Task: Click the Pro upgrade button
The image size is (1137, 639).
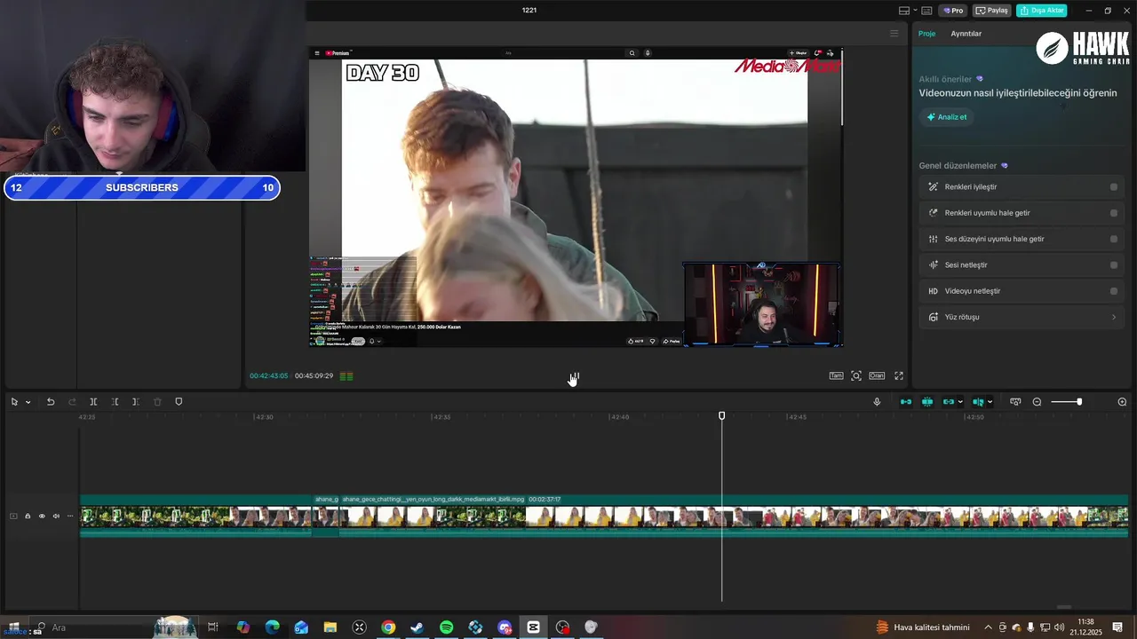Action: pyautogui.click(x=954, y=11)
